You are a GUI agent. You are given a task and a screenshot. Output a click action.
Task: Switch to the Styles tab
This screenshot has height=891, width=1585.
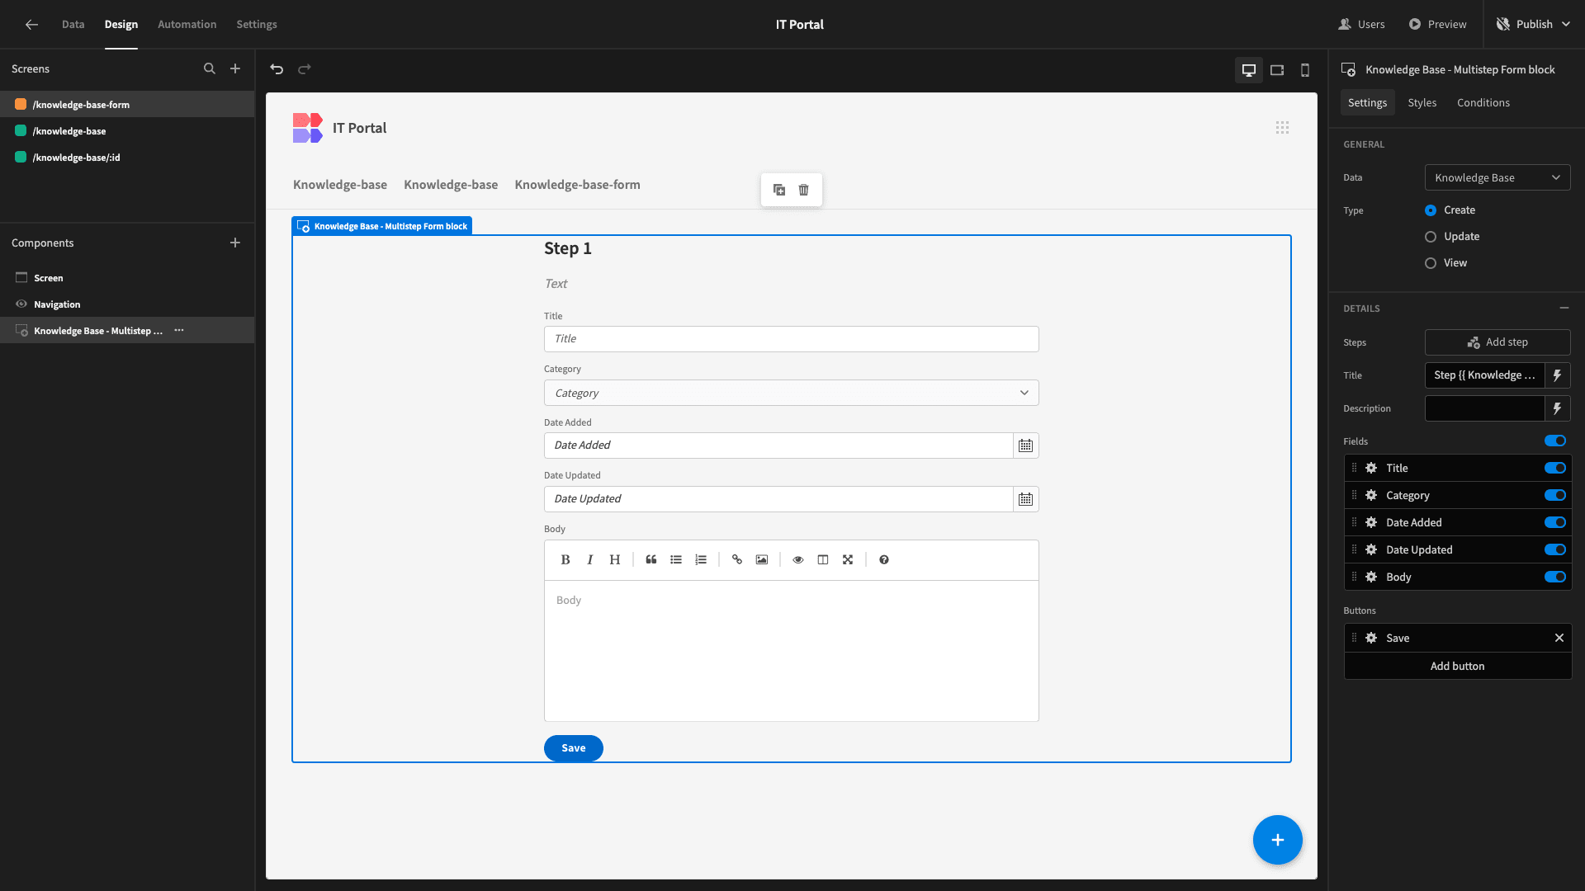pyautogui.click(x=1422, y=102)
